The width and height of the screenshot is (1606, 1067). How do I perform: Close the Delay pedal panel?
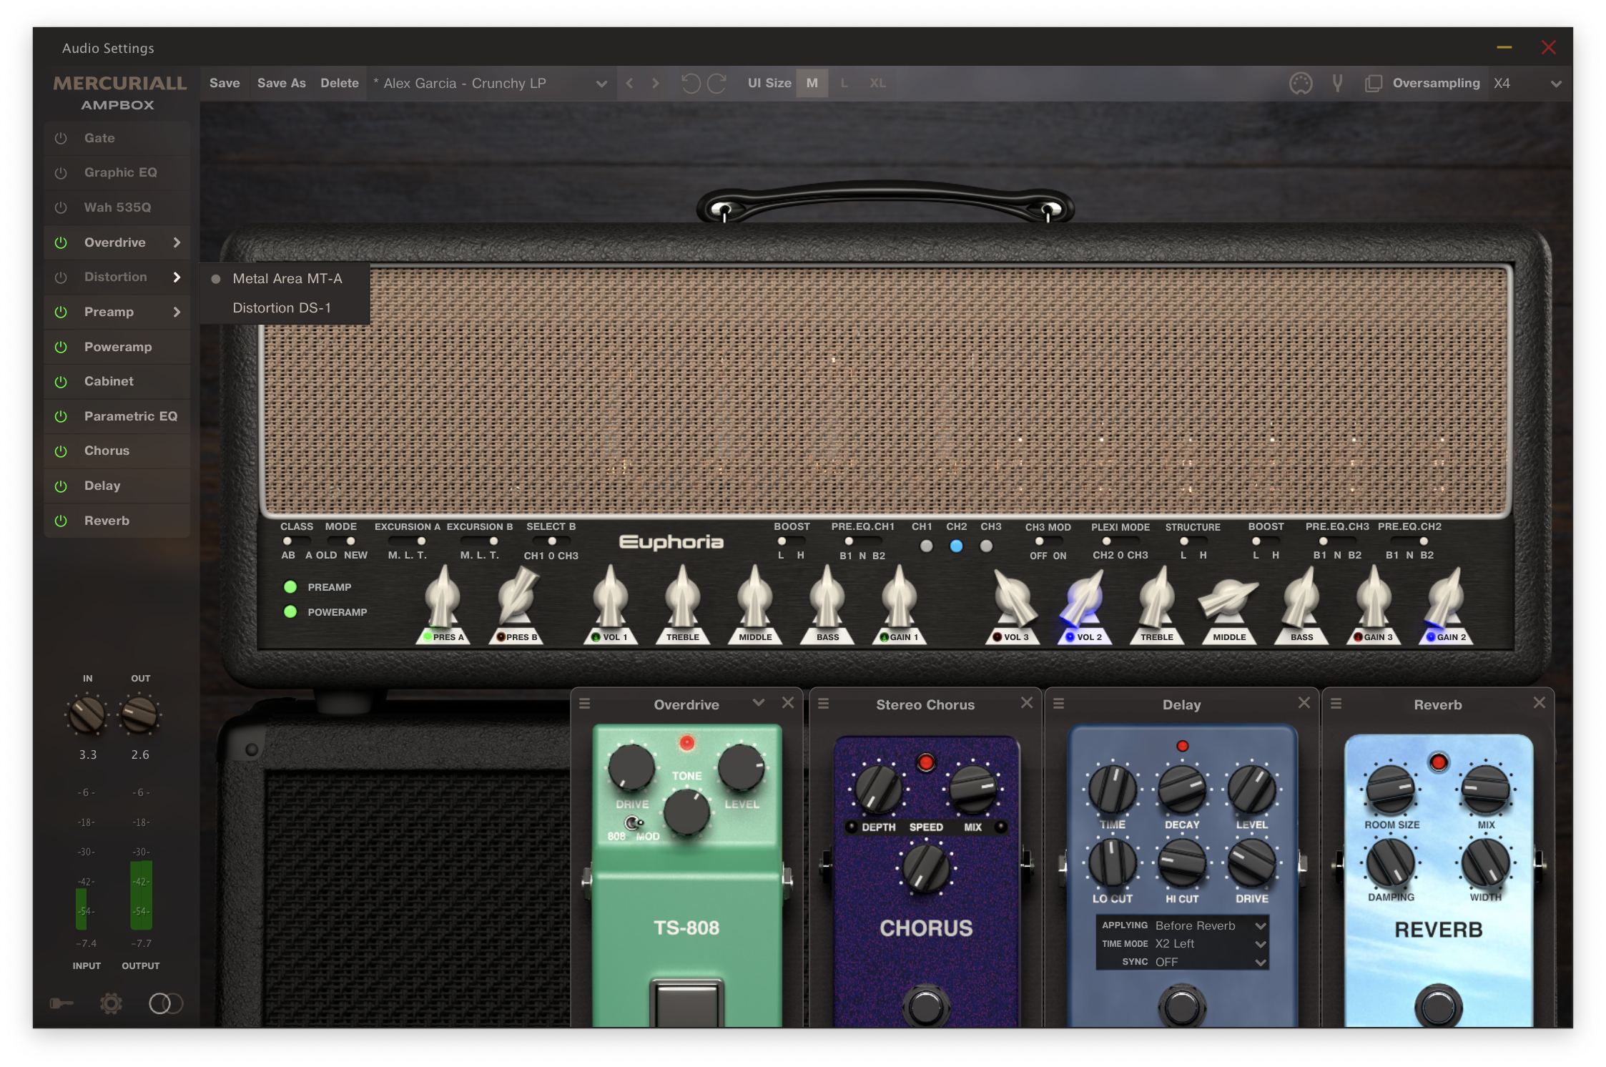pyautogui.click(x=1304, y=703)
